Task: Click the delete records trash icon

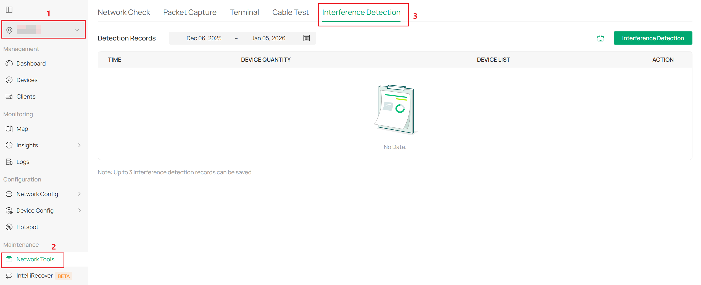Action: [600, 38]
